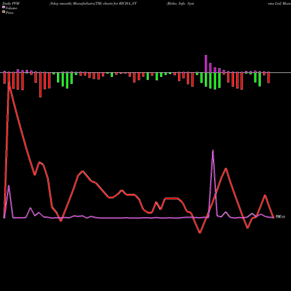This screenshot has width=291, height=291.
Task: Click the purple Volume legend swatch
Action: coord(3,7)
